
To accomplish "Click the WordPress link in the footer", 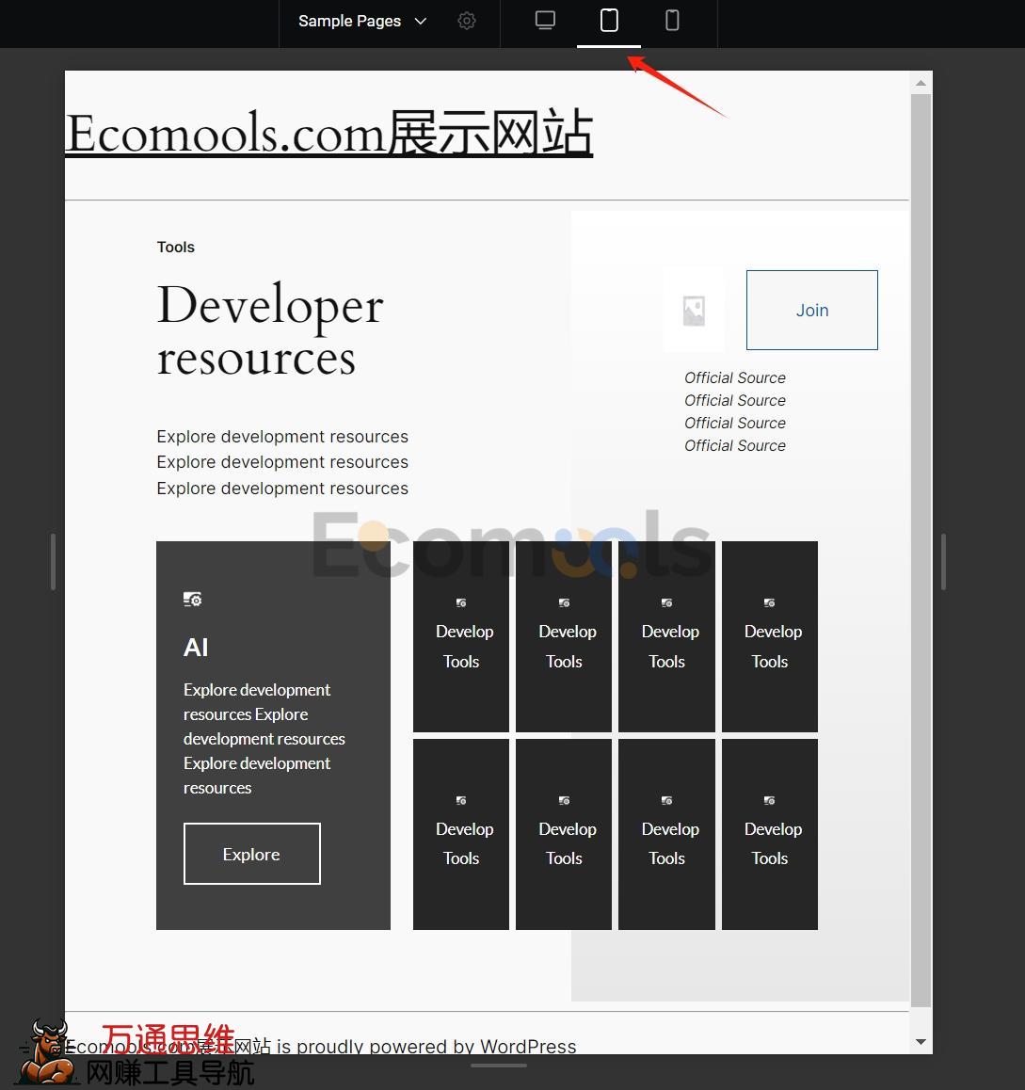I will pyautogui.click(x=528, y=1046).
